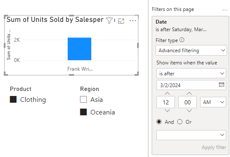The image size is (230, 157).
Task: Increase the hour with the up arrow
Action: coord(167,93)
